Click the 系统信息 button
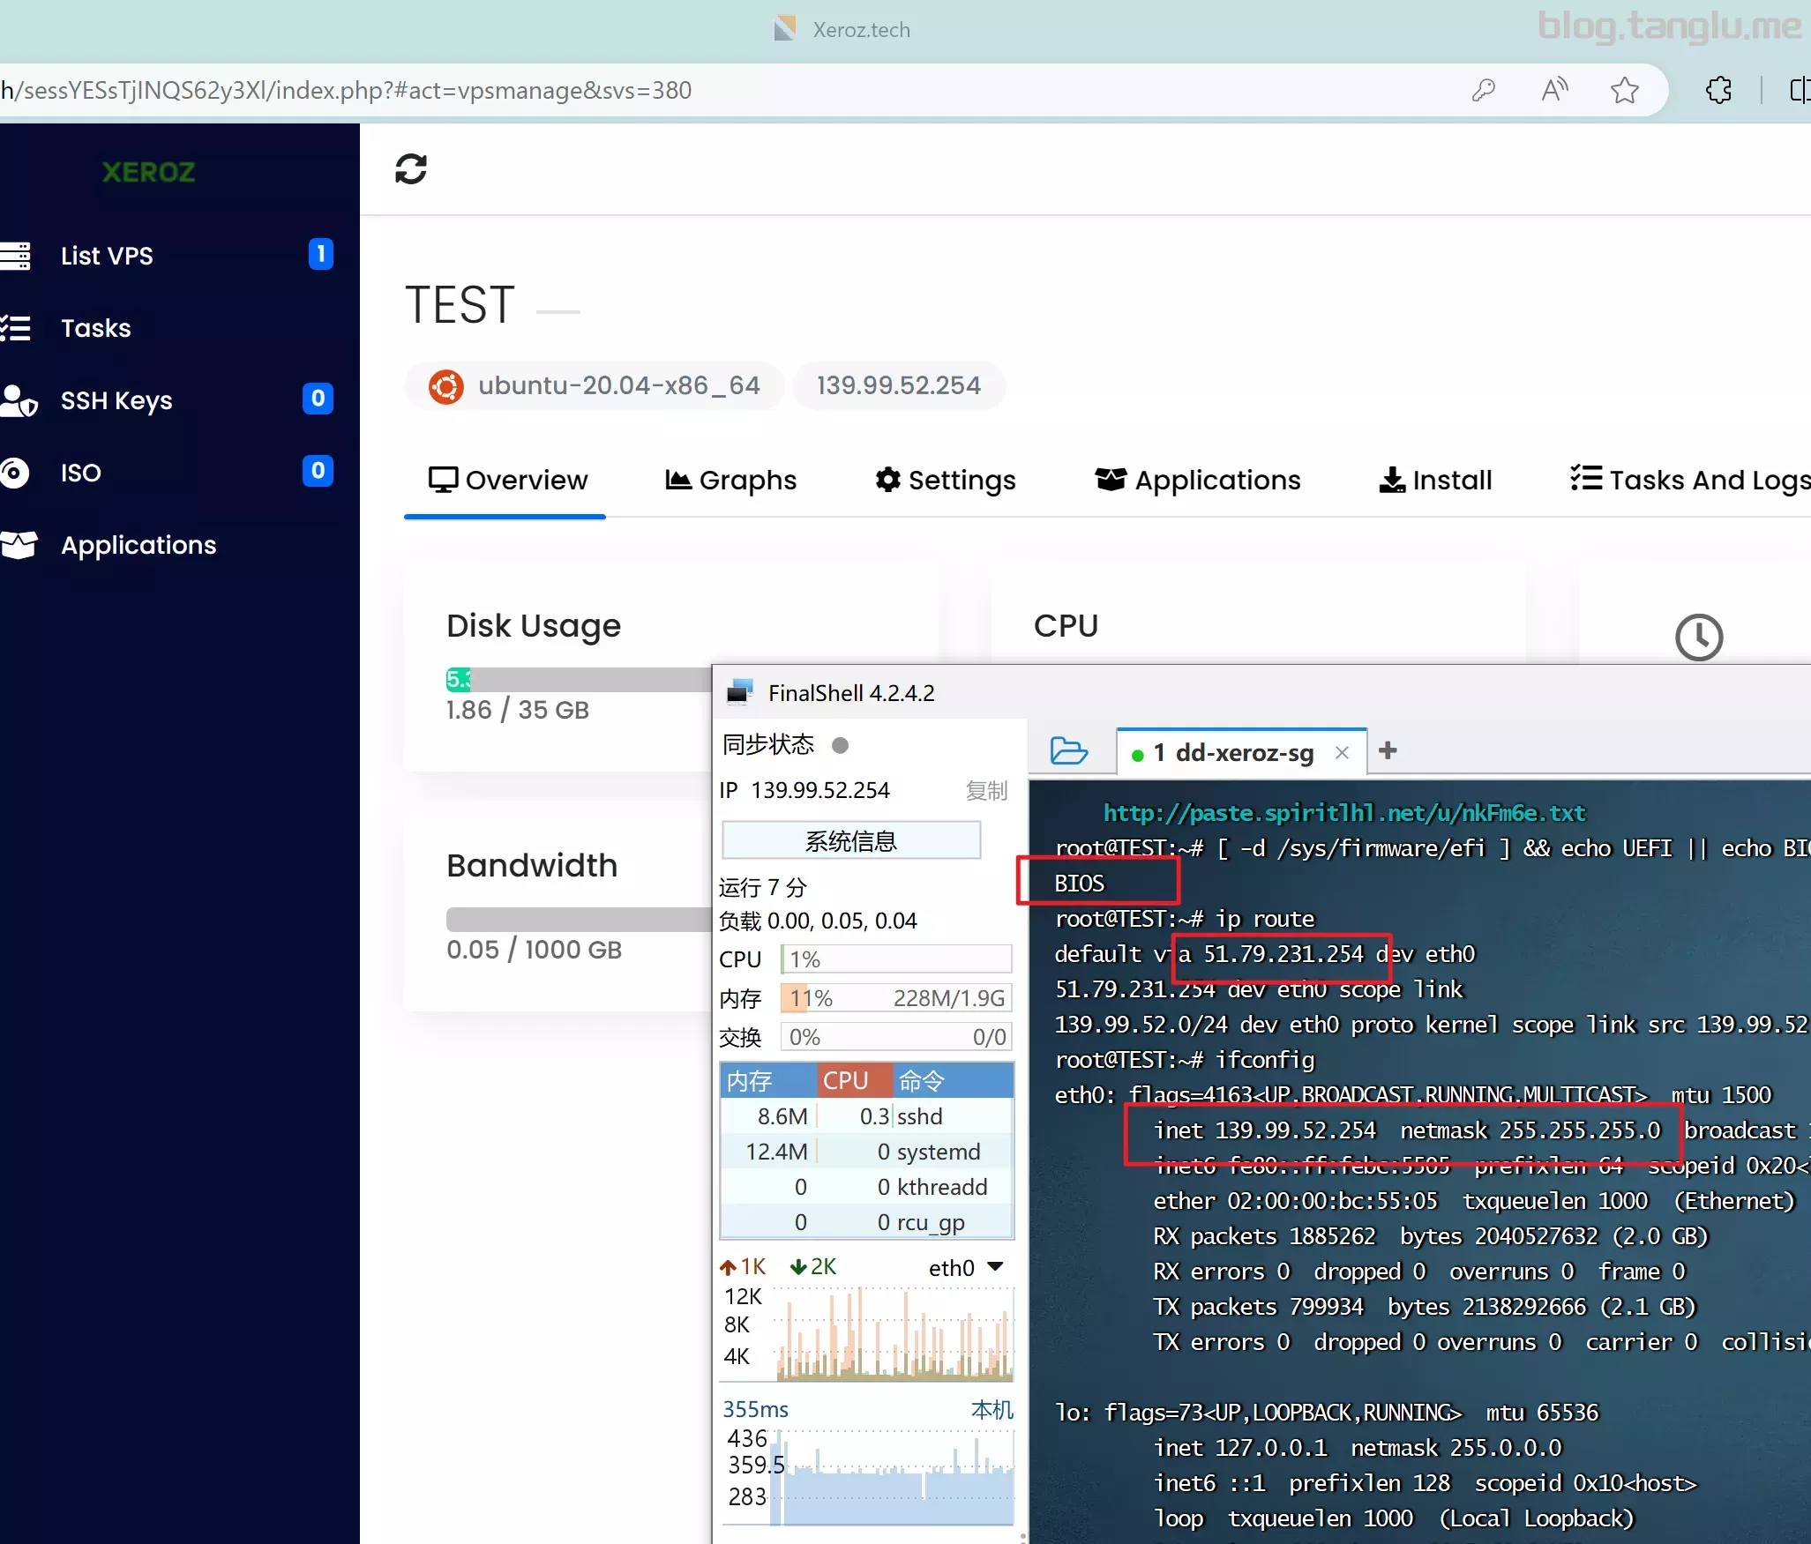The image size is (1811, 1544). pos(851,840)
